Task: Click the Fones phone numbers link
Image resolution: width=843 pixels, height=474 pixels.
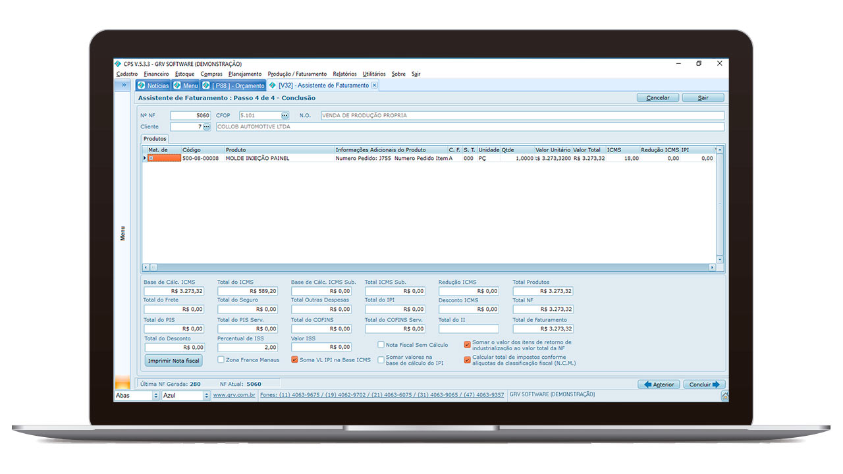Action: [382, 396]
